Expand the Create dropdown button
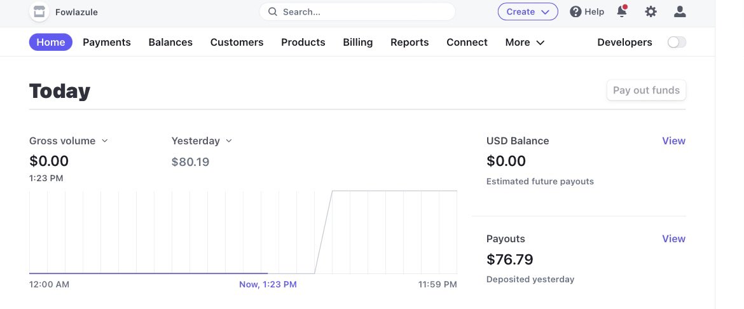The image size is (744, 309). point(528,12)
